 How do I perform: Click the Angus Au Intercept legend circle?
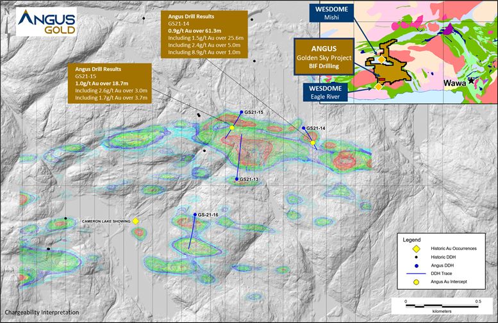pos(417,282)
